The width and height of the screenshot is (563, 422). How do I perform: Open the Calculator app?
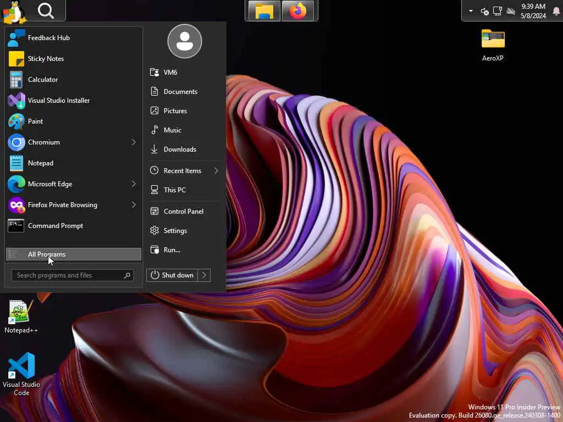coord(74,79)
